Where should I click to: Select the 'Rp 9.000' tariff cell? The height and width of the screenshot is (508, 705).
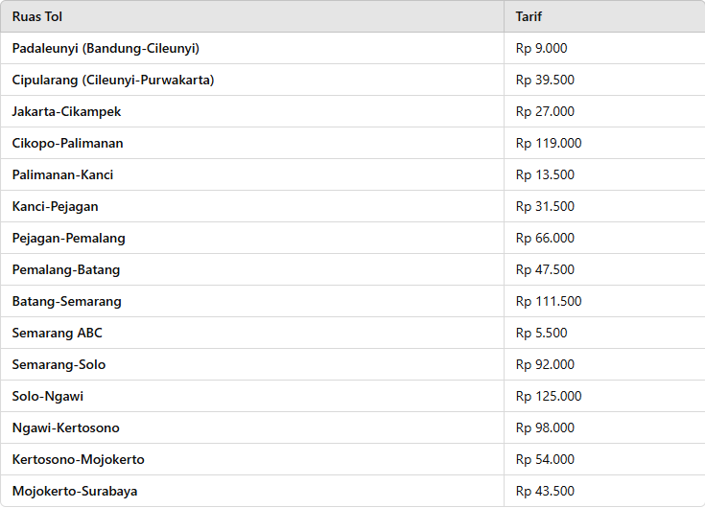(604, 48)
